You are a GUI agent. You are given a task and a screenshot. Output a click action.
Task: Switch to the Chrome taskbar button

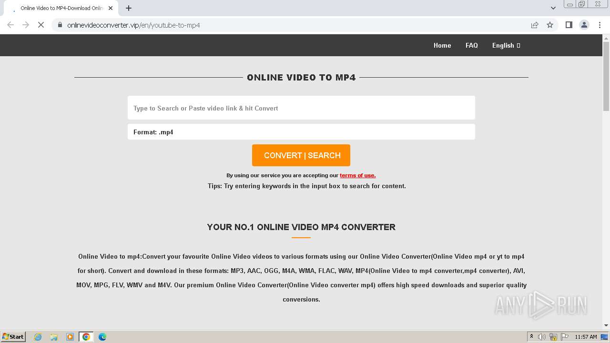pos(86,337)
